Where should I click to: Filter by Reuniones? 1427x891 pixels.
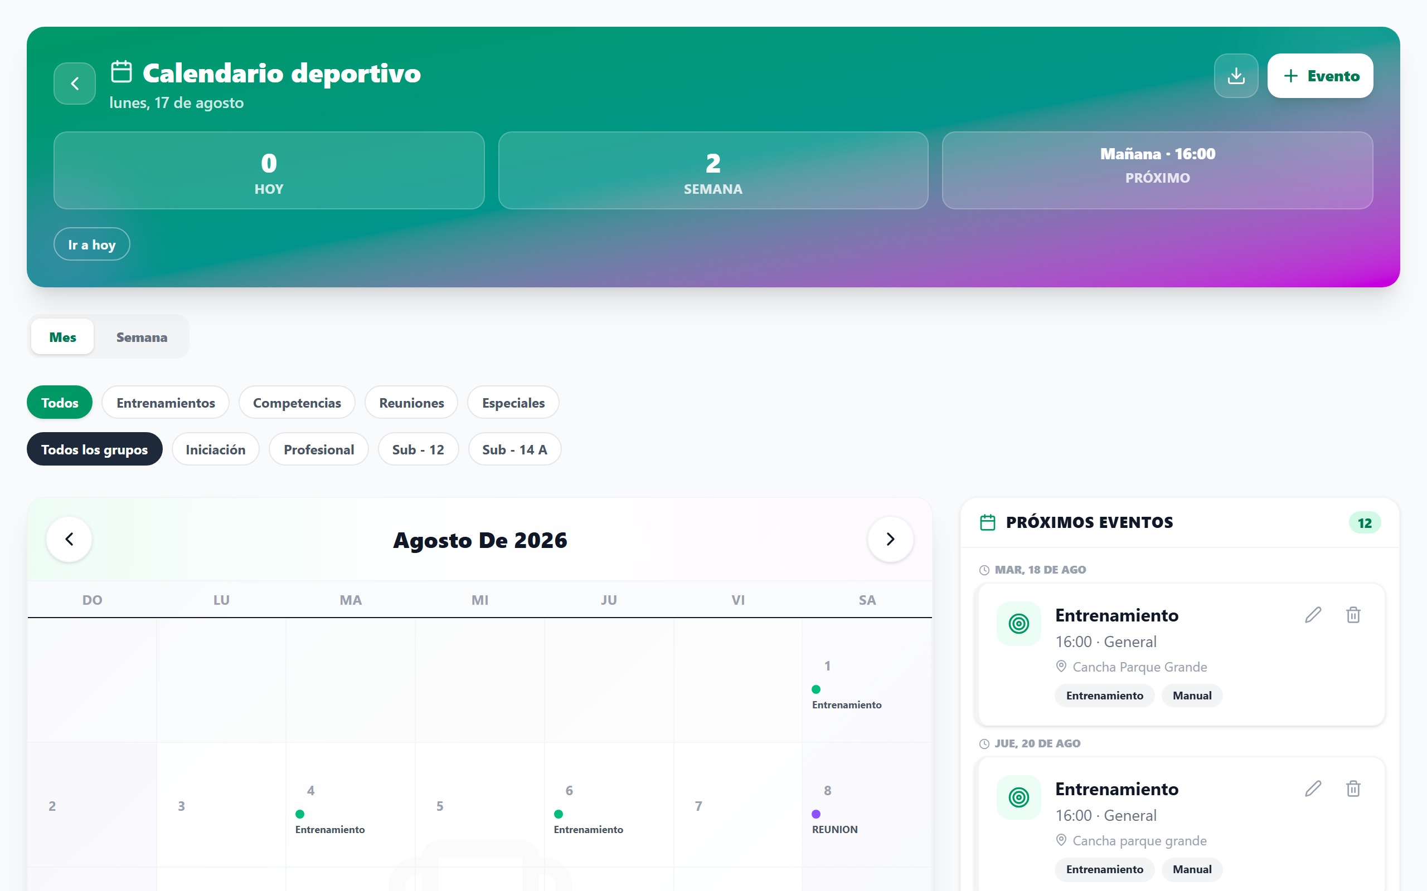click(411, 403)
